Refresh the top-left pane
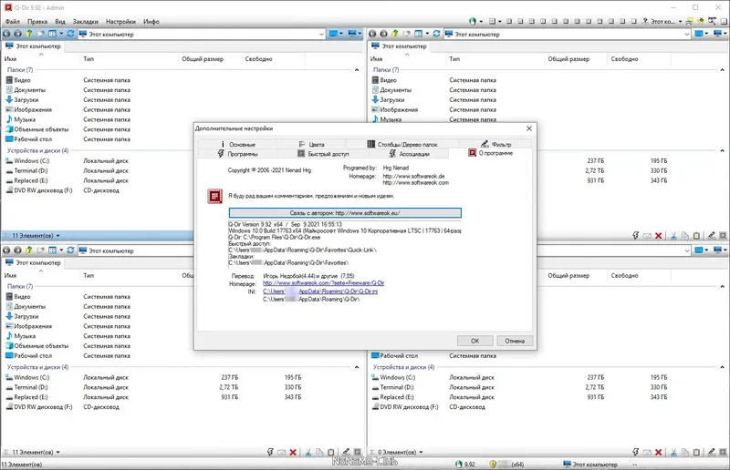The height and width of the screenshot is (470, 730). [x=70, y=34]
